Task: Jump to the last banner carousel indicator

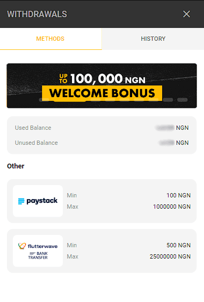Action: pos(183,100)
